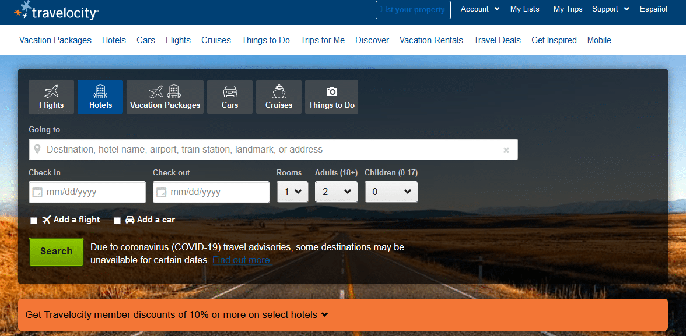Open the Get Inspired navigation link
686x336 pixels.
(554, 40)
